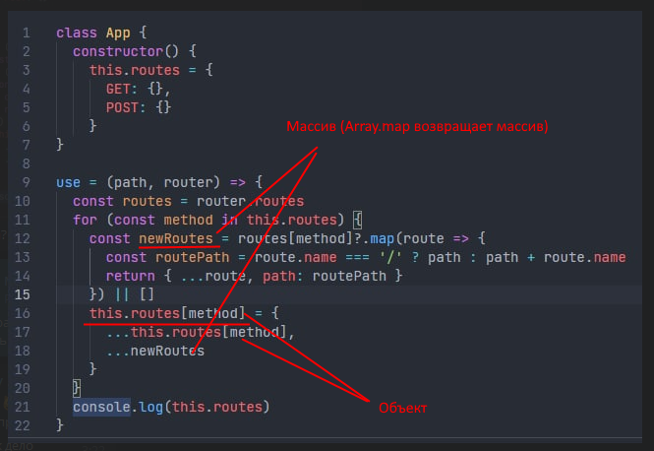Click the 'return' keyword on line 14
654x451 pixels.
pos(131,276)
